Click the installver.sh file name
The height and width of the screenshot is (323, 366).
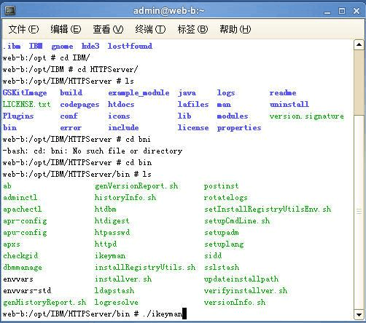click(x=123, y=279)
